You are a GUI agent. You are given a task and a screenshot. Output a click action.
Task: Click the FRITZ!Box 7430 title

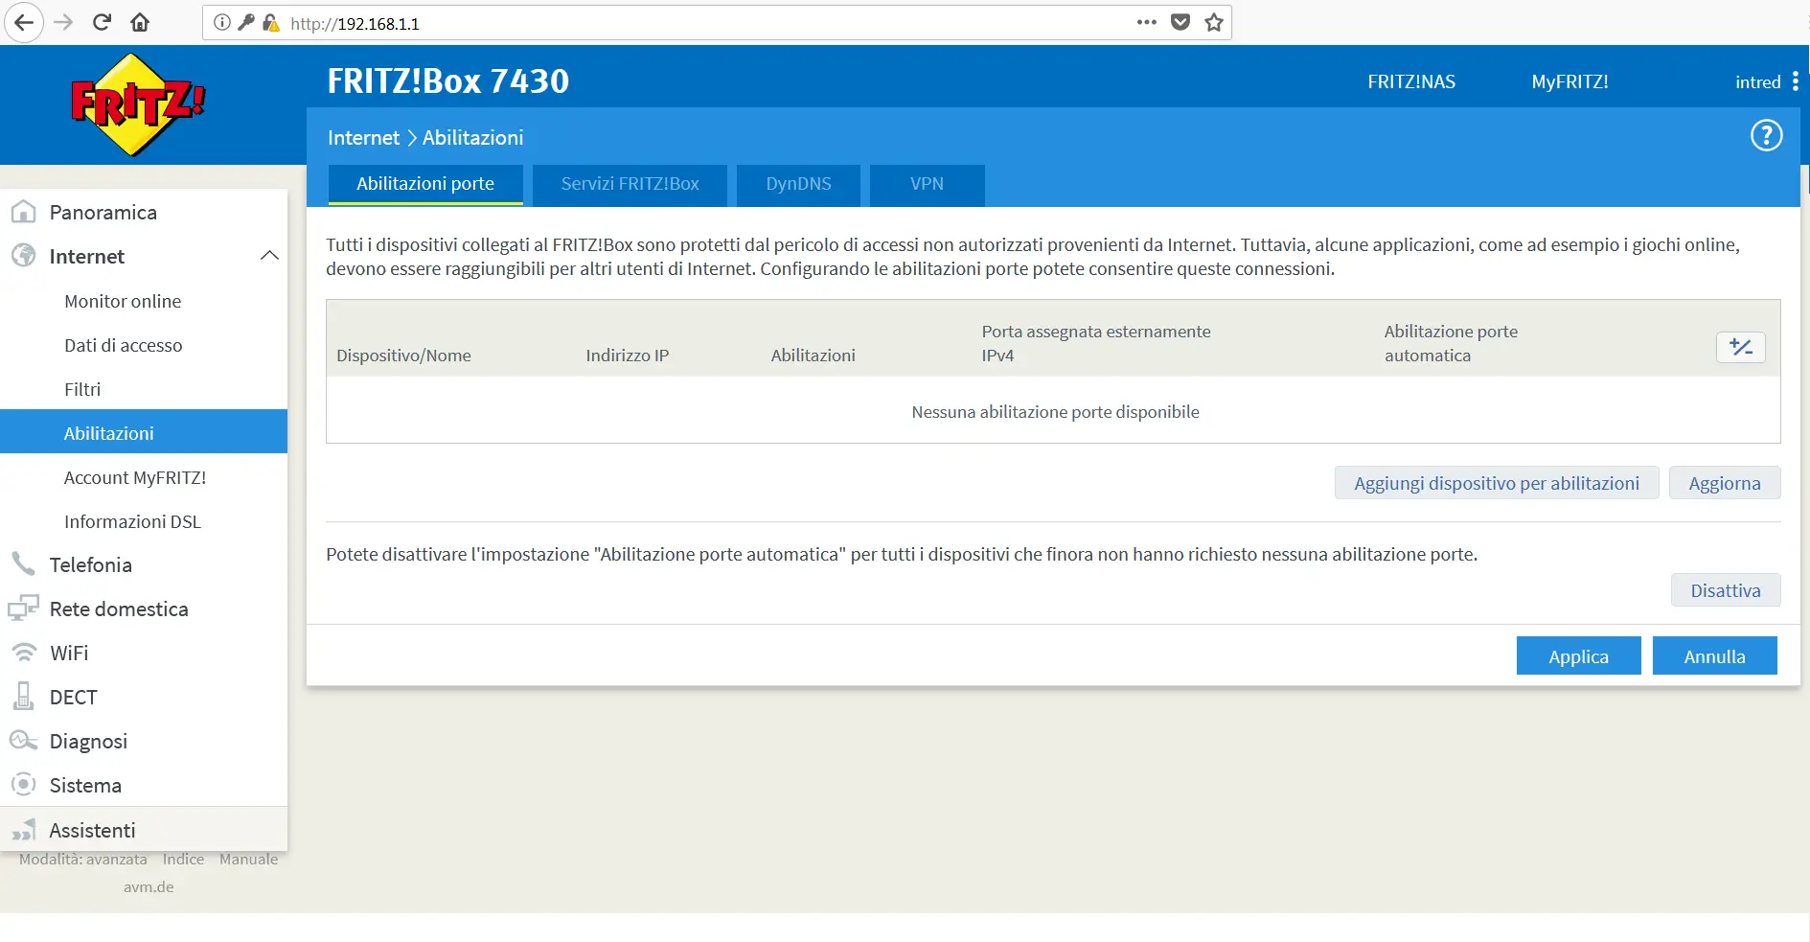[x=447, y=81]
